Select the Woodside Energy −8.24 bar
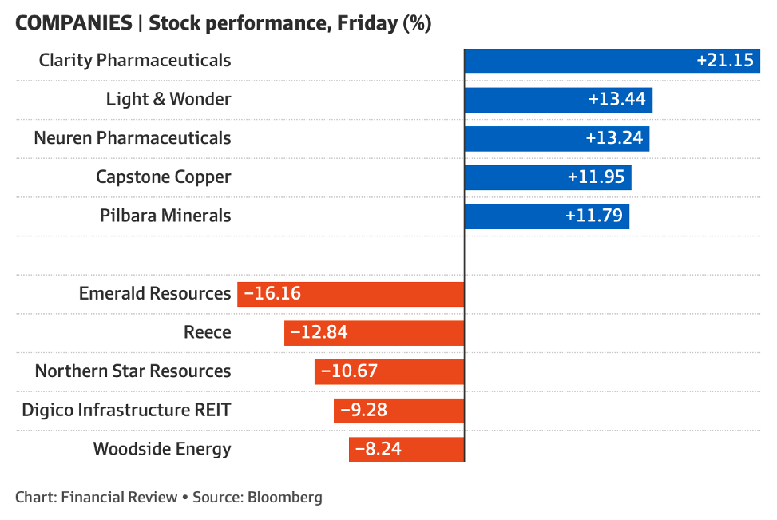The height and width of the screenshot is (520, 777). [x=406, y=449]
